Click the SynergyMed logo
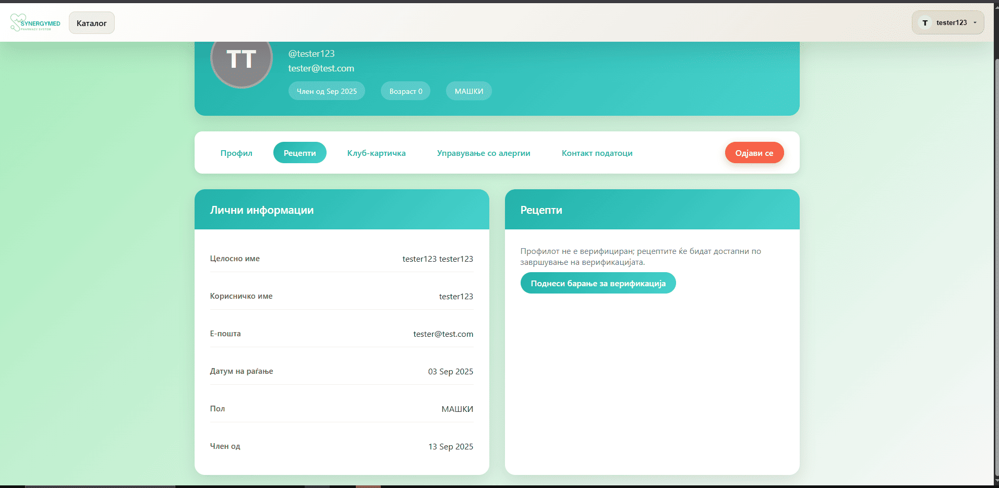This screenshot has height=488, width=999. [35, 23]
